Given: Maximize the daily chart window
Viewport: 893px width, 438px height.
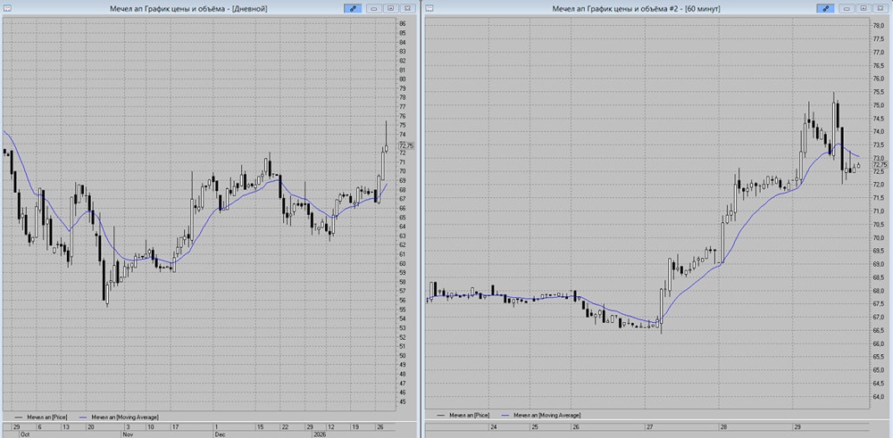Looking at the screenshot, I should click(389, 8).
